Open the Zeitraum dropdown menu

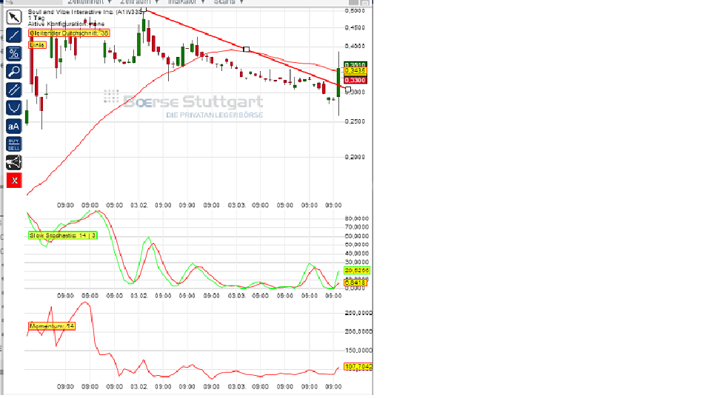pos(138,2)
